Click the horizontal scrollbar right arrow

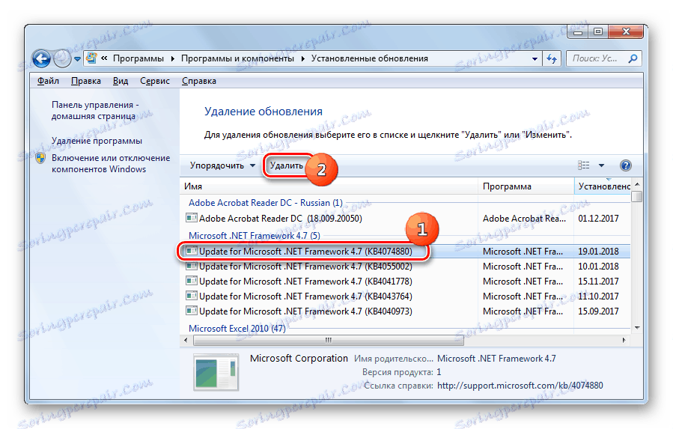pyautogui.click(x=624, y=340)
